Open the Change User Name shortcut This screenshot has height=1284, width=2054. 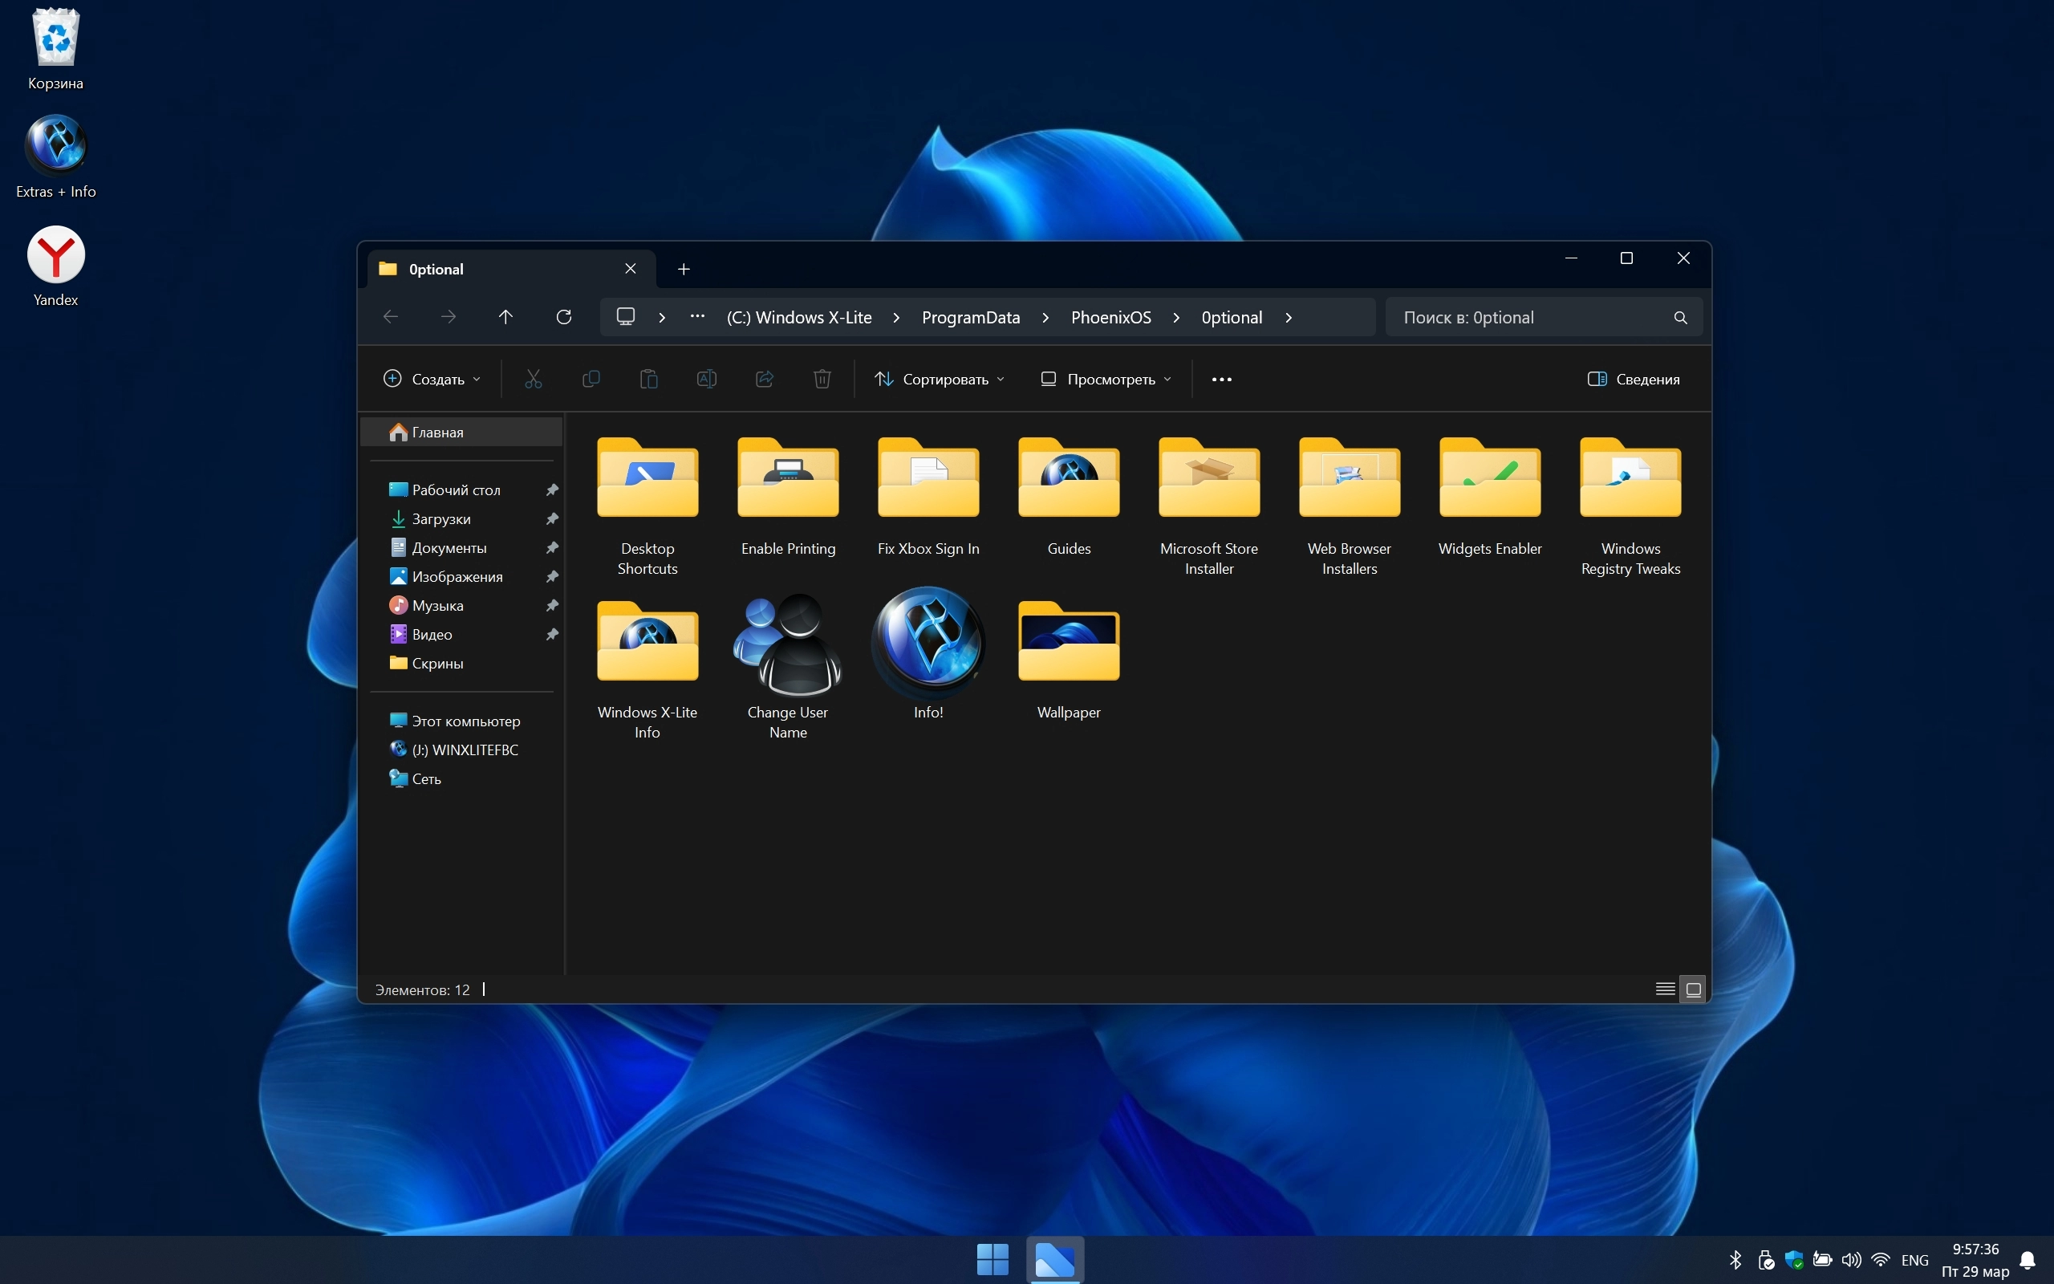(788, 645)
